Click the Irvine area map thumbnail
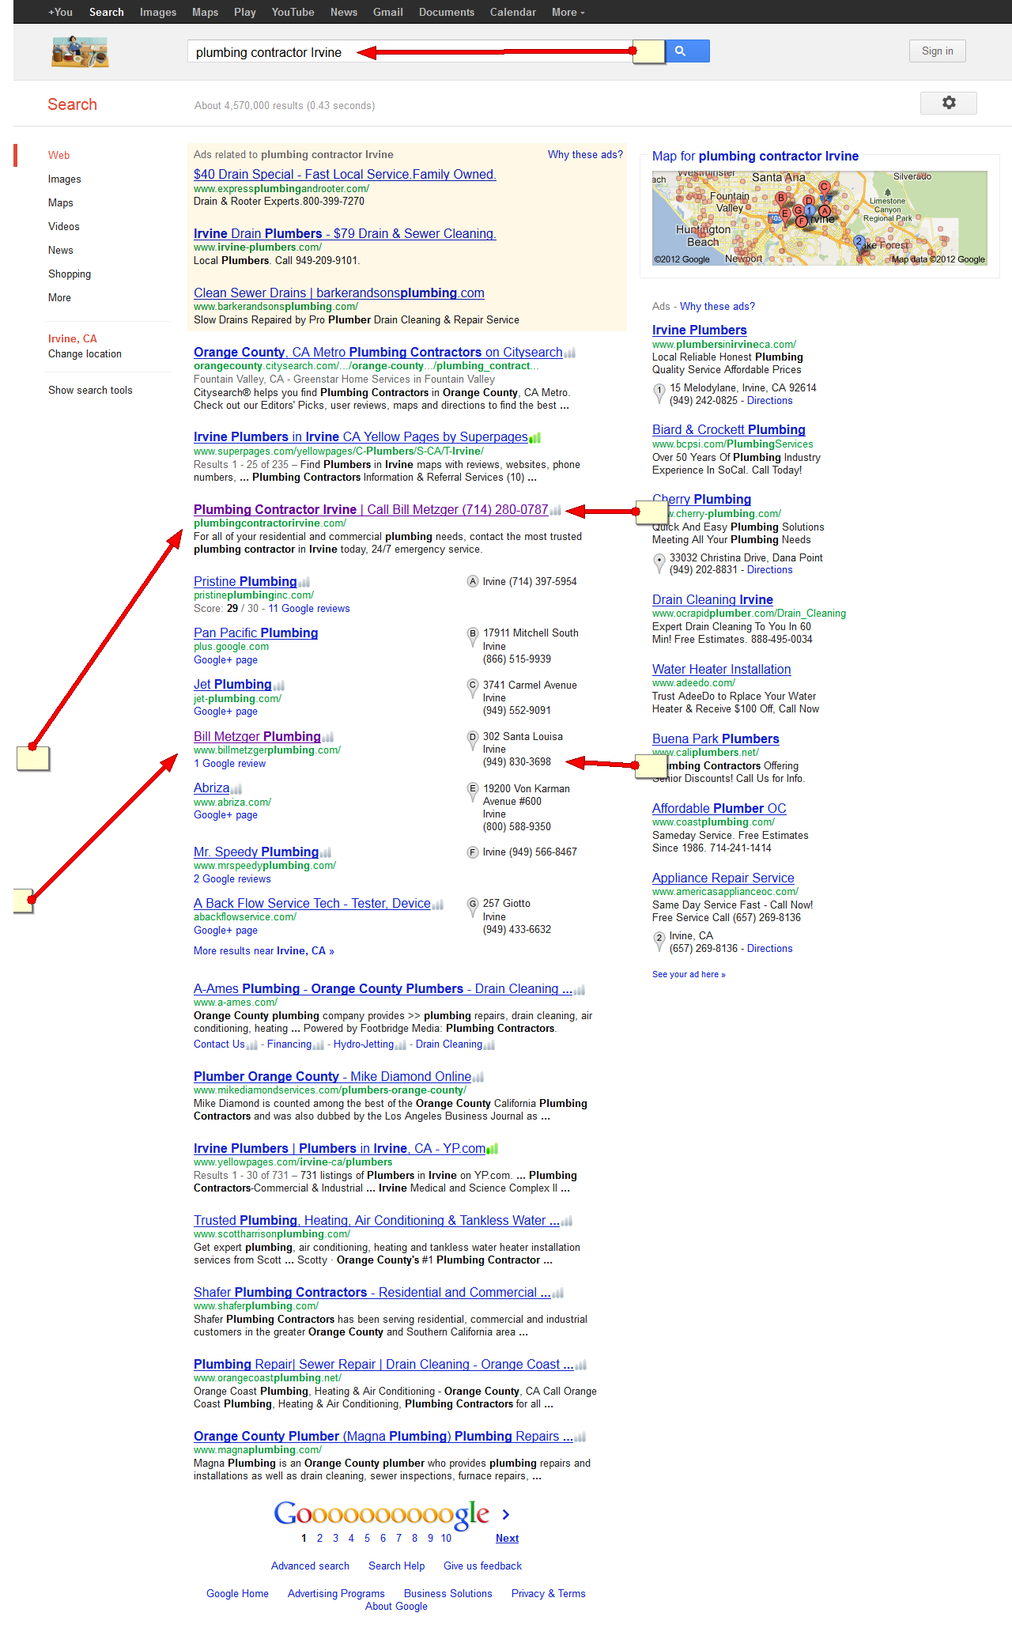The height and width of the screenshot is (1628, 1012). point(820,218)
